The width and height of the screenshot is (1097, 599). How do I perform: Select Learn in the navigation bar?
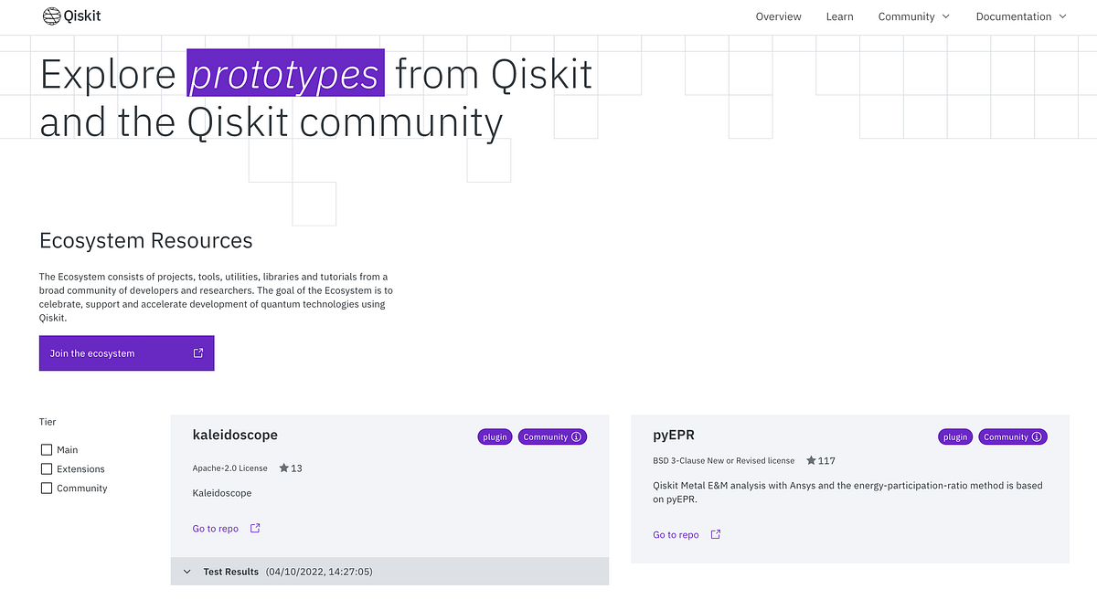tap(839, 16)
